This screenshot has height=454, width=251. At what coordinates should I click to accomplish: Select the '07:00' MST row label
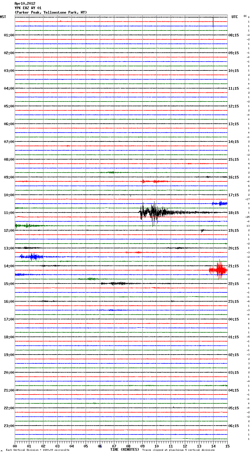point(9,142)
